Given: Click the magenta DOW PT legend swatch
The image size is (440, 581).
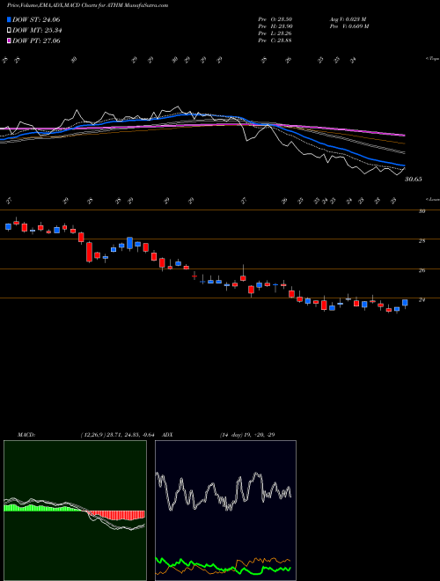Looking at the screenshot, I should 10,40.
